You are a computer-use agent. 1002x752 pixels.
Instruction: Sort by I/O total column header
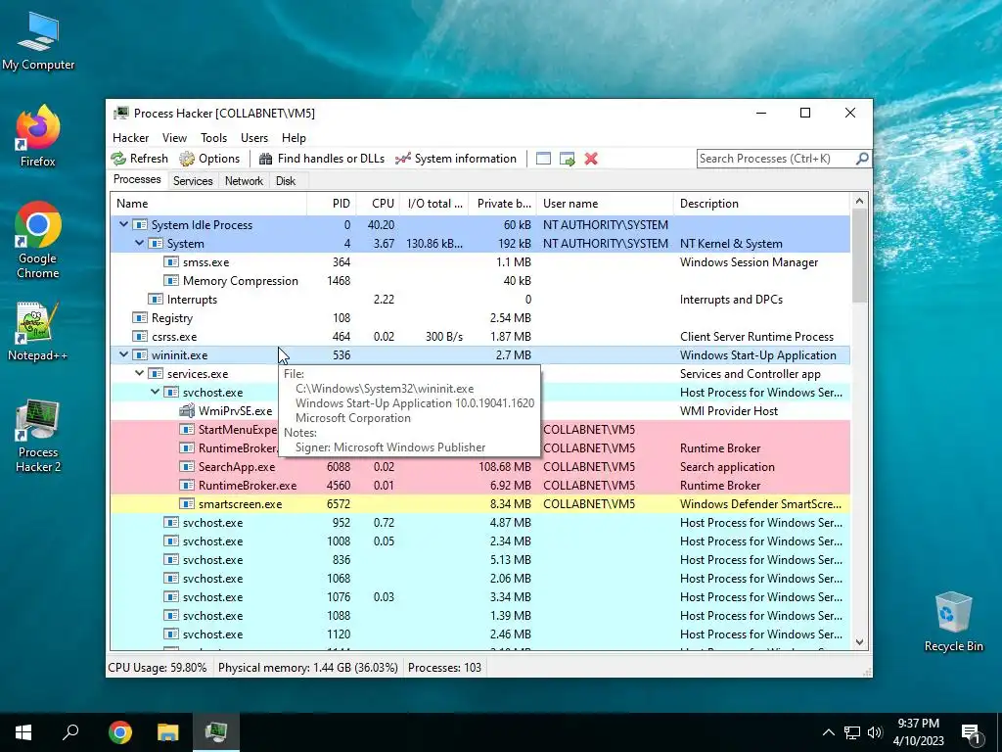click(x=434, y=204)
